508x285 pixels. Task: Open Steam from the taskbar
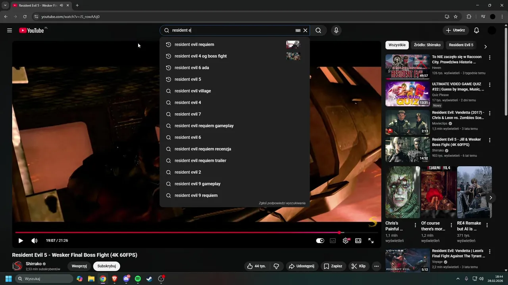149,279
